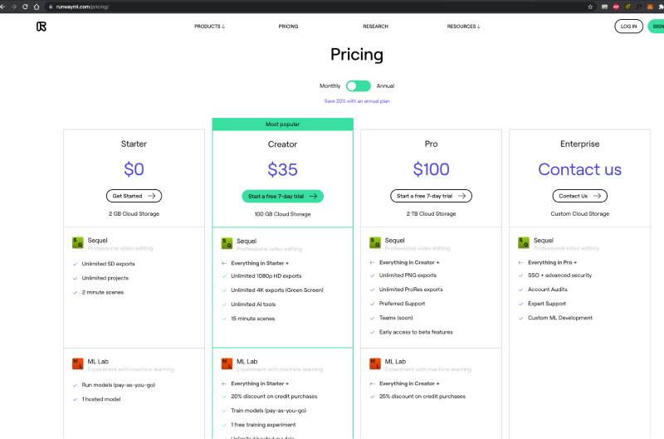The height and width of the screenshot is (439, 664).
Task: Click the site lock icon in address bar
Action: (51, 7)
